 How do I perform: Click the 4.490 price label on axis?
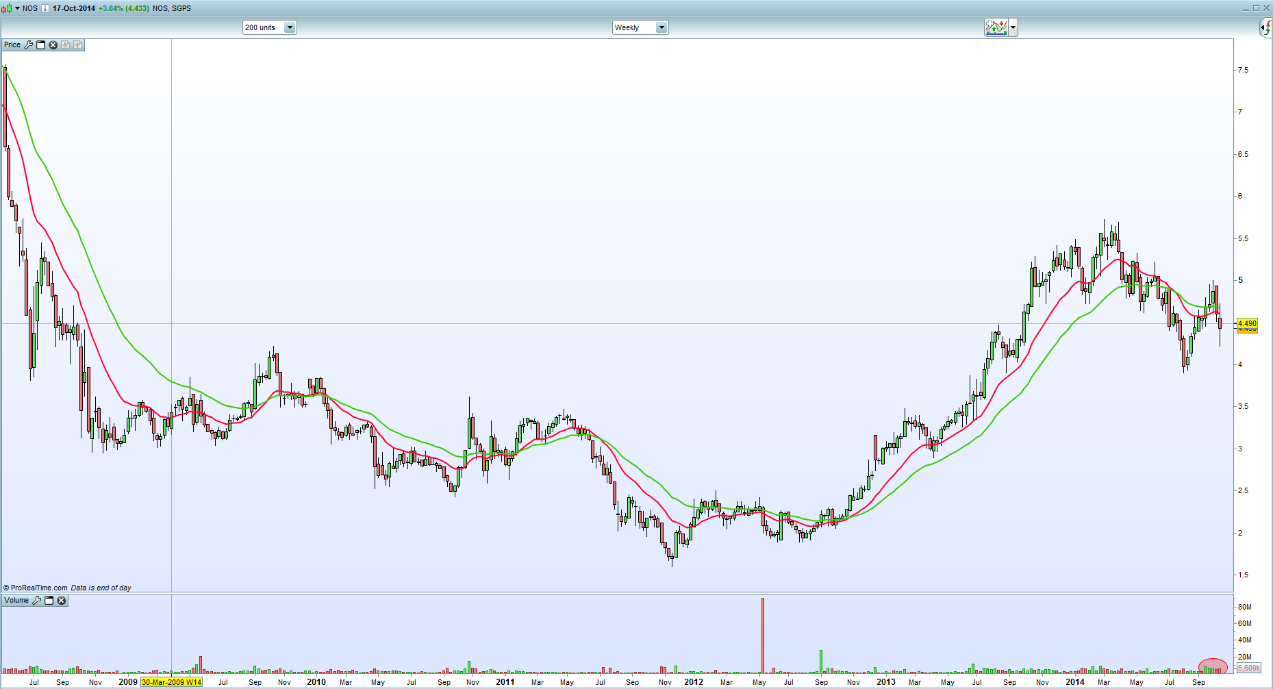coord(1247,323)
